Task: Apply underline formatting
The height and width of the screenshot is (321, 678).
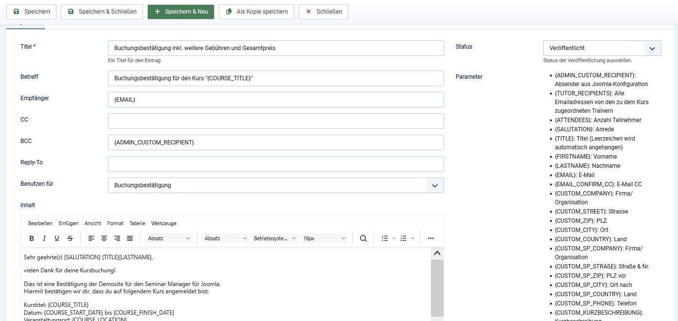Action: coord(57,238)
